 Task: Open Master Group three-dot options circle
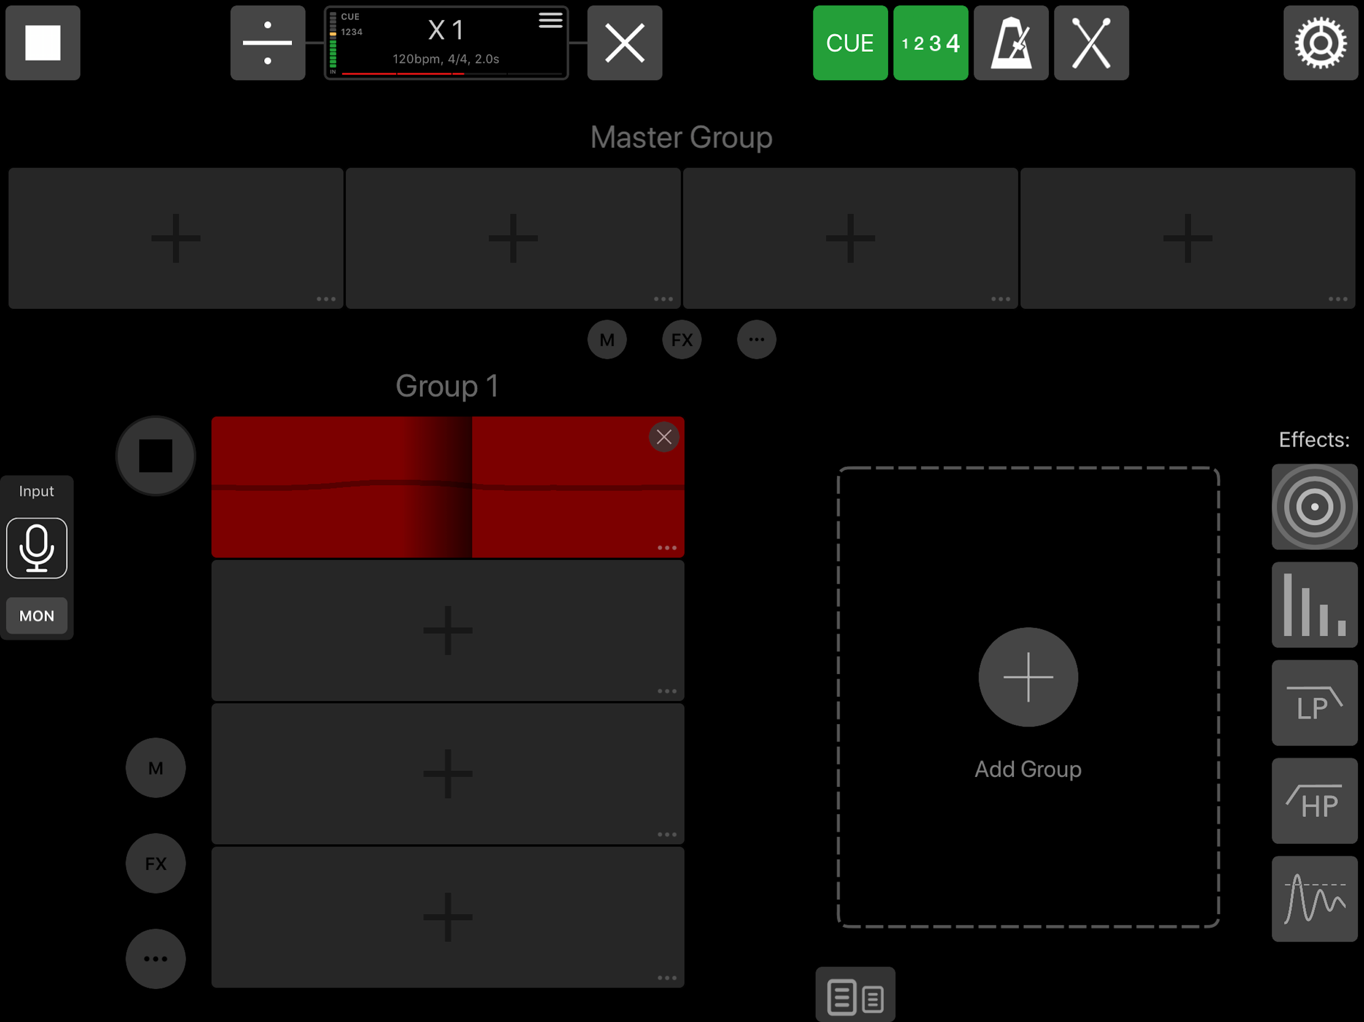(756, 340)
